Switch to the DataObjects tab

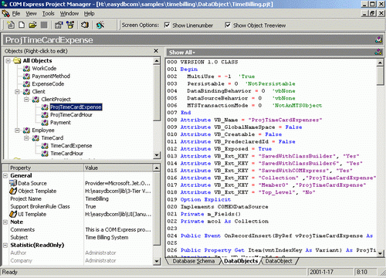(x=241, y=261)
